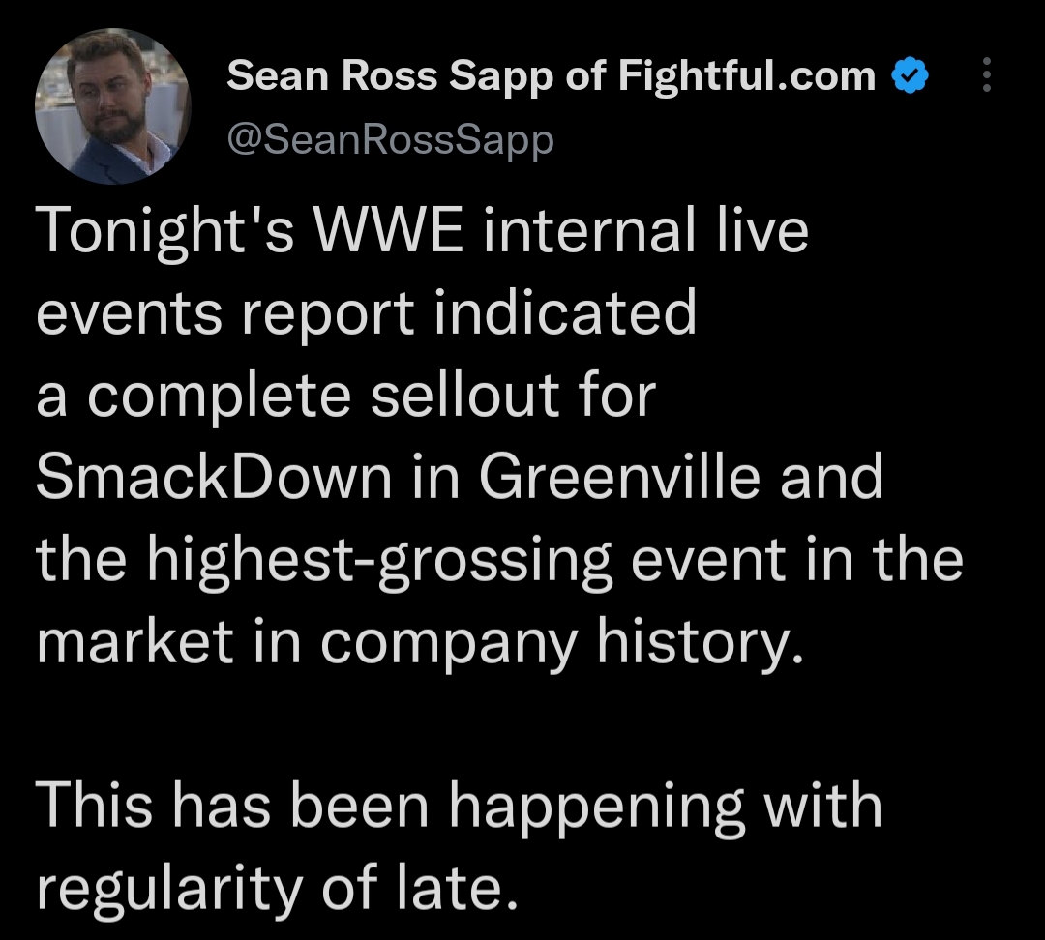The height and width of the screenshot is (940, 1045).
Task: Click the word 'SmackDown' in the tweet
Action: tap(215, 478)
